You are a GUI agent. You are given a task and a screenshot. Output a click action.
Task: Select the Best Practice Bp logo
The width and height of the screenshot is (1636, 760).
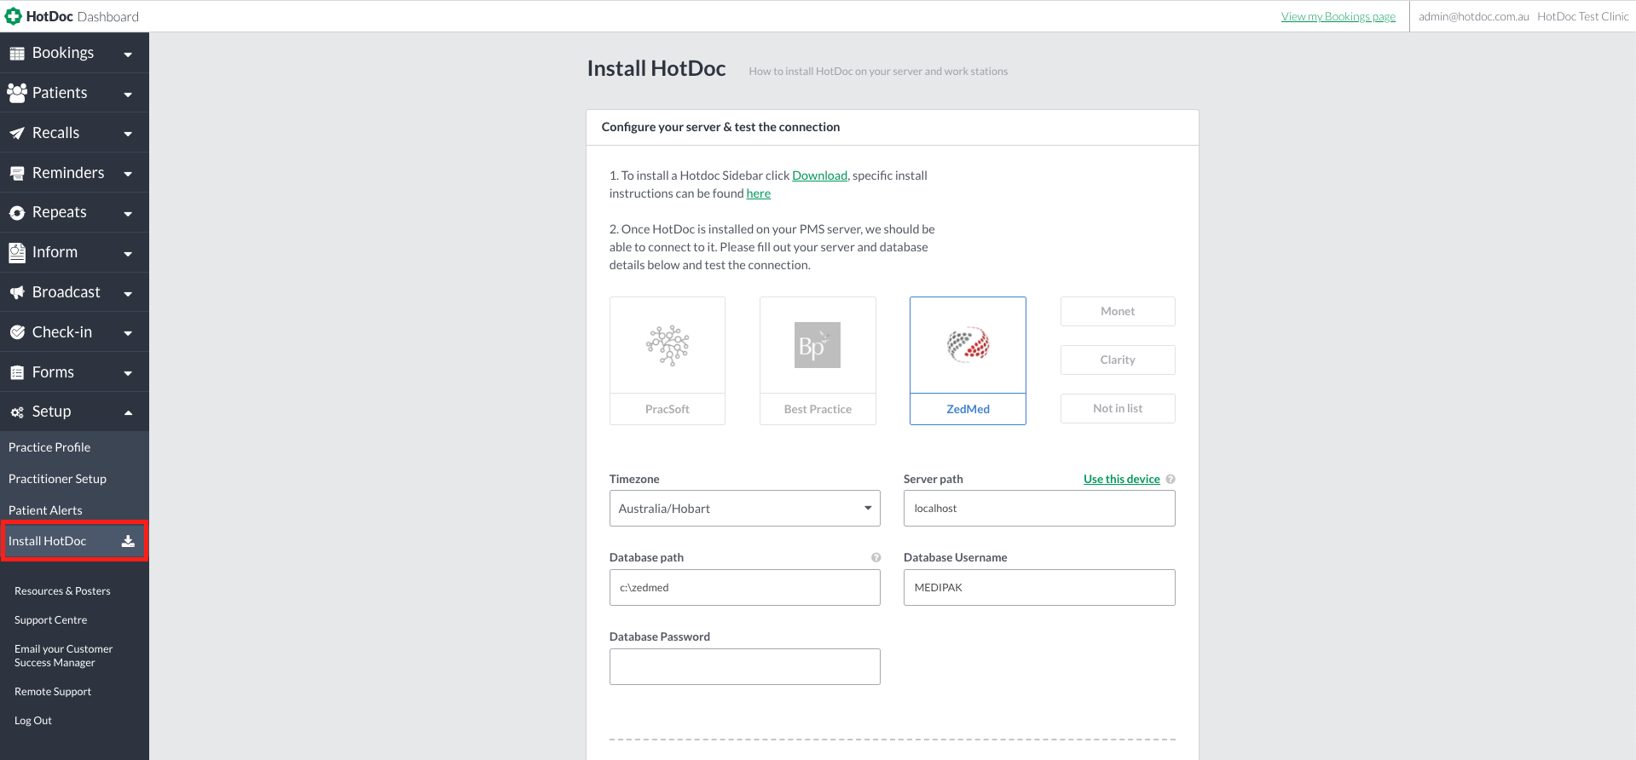coord(818,345)
